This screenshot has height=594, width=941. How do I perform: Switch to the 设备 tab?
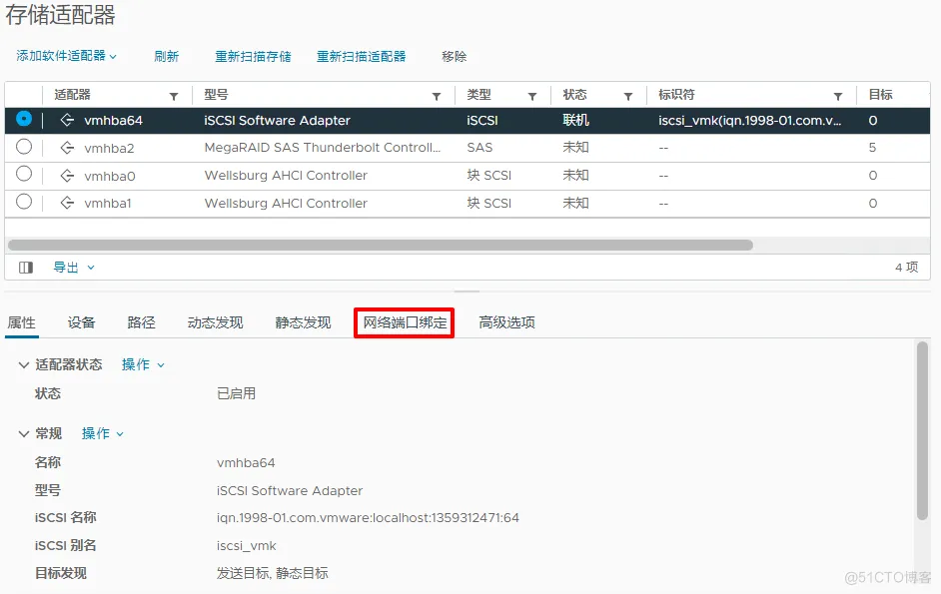pos(81,322)
